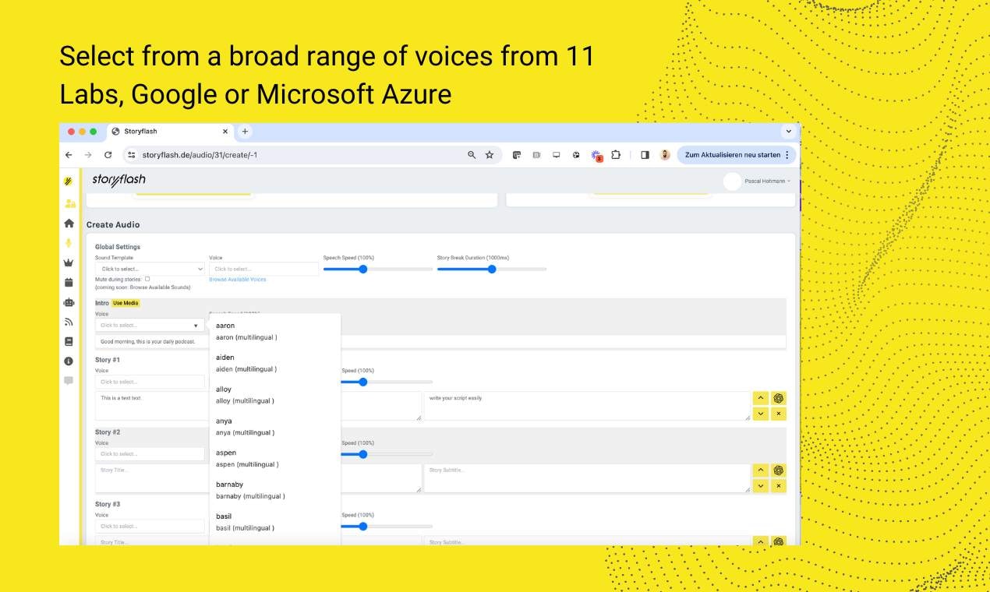Click Zum Aktualisieren neu starten button
Screen dimensions: 990x592
pos(737,155)
